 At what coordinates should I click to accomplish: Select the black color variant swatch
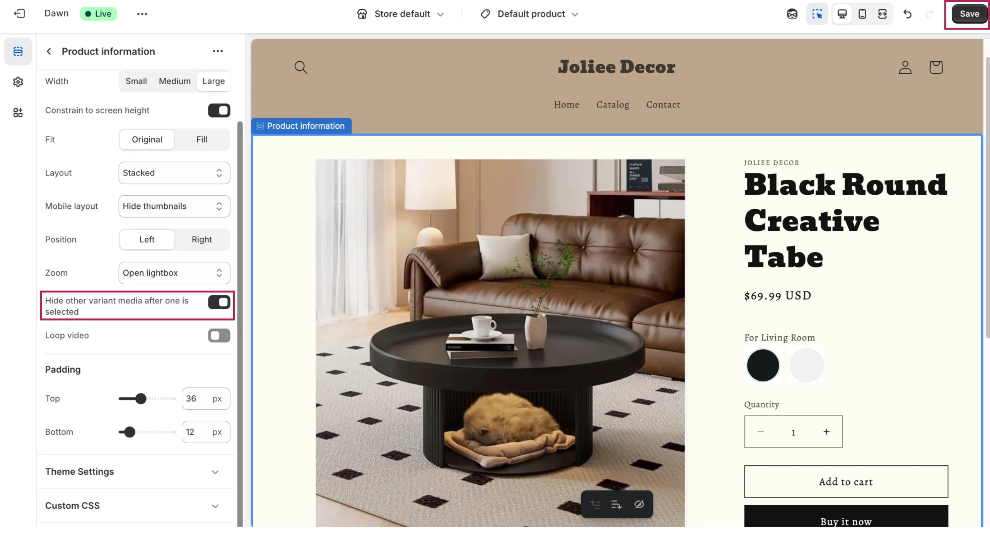point(763,366)
